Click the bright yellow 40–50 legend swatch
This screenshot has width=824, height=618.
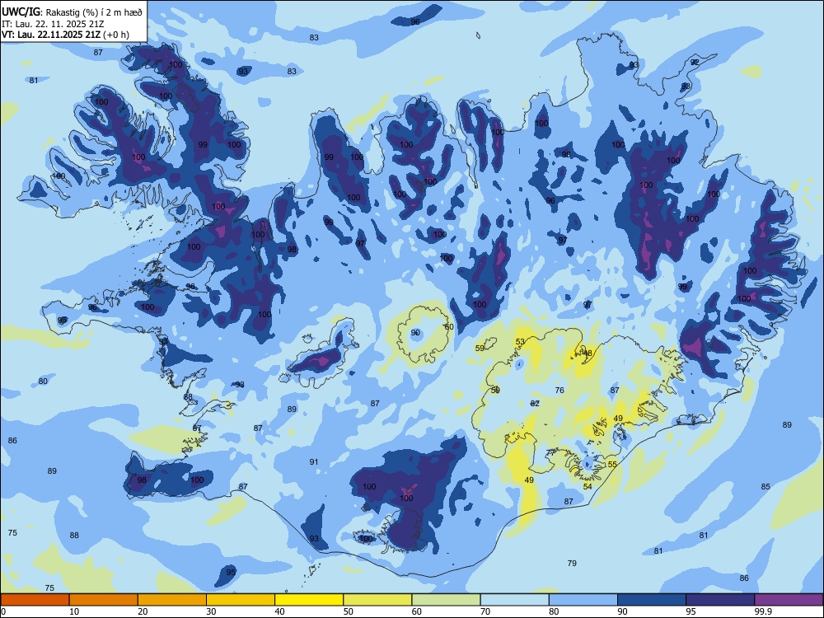pos(309,600)
